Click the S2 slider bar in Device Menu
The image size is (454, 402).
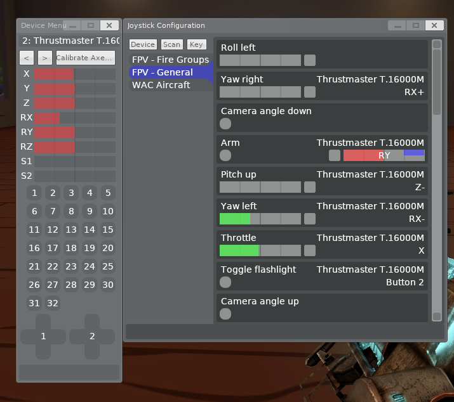(75, 176)
